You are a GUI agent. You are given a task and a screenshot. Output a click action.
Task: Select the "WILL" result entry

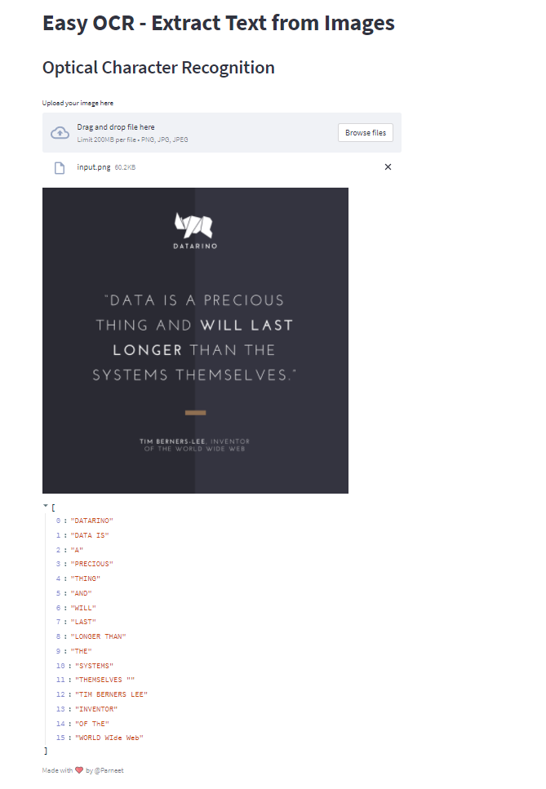[83, 608]
